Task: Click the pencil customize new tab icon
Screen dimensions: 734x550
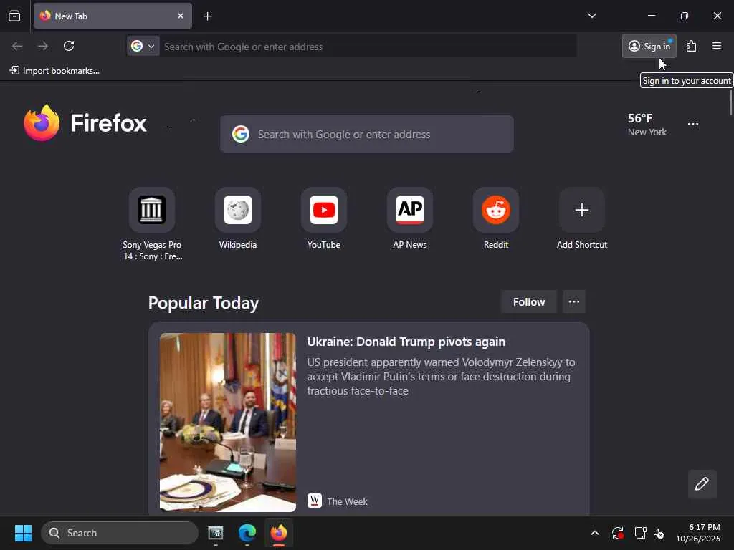Action: click(702, 484)
